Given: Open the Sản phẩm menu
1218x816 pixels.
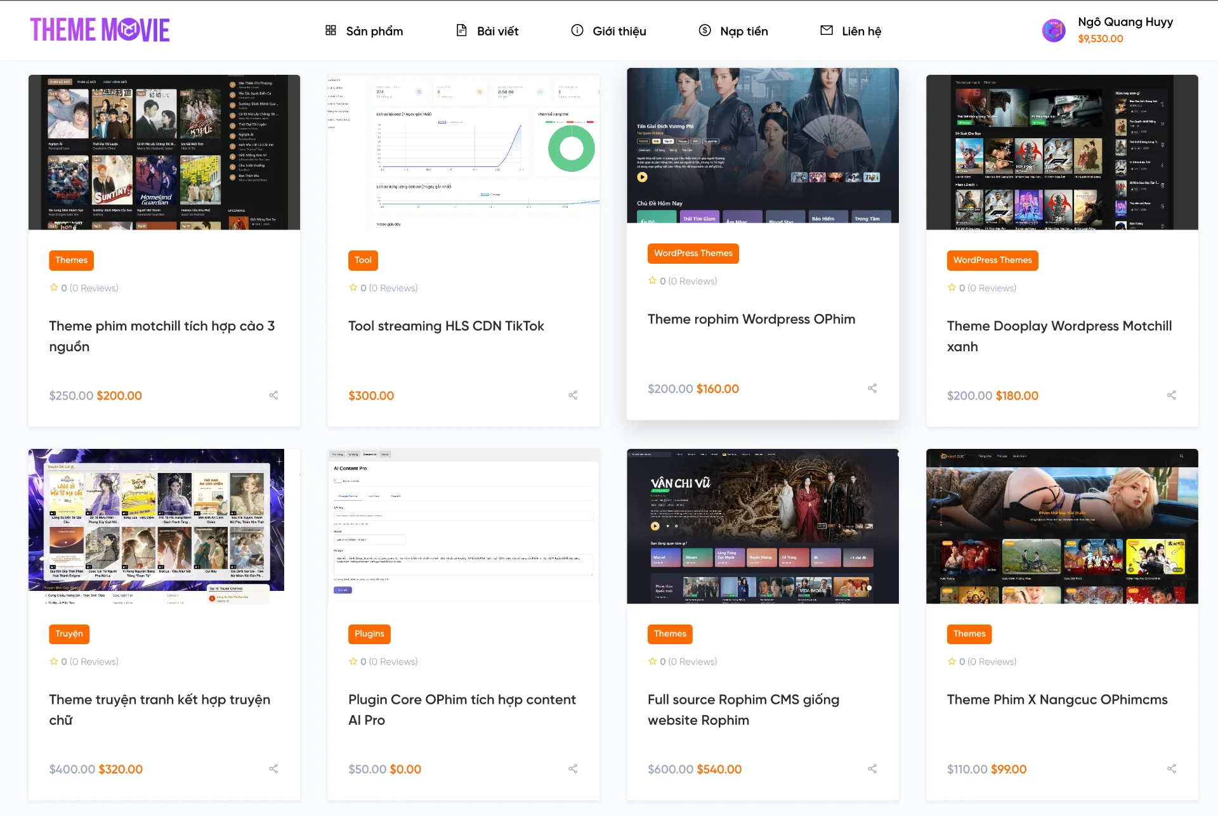Looking at the screenshot, I should (x=364, y=31).
